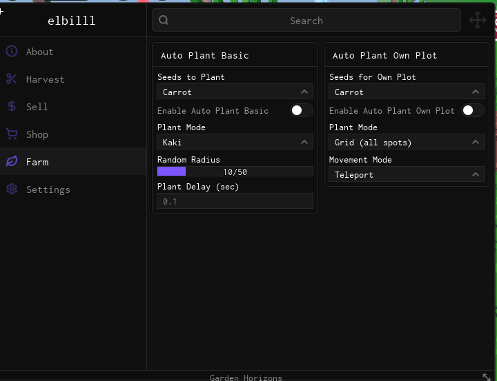Click chevron of Grid (all spots) dropdown
Image resolution: width=497 pixels, height=381 pixels.
point(476,142)
